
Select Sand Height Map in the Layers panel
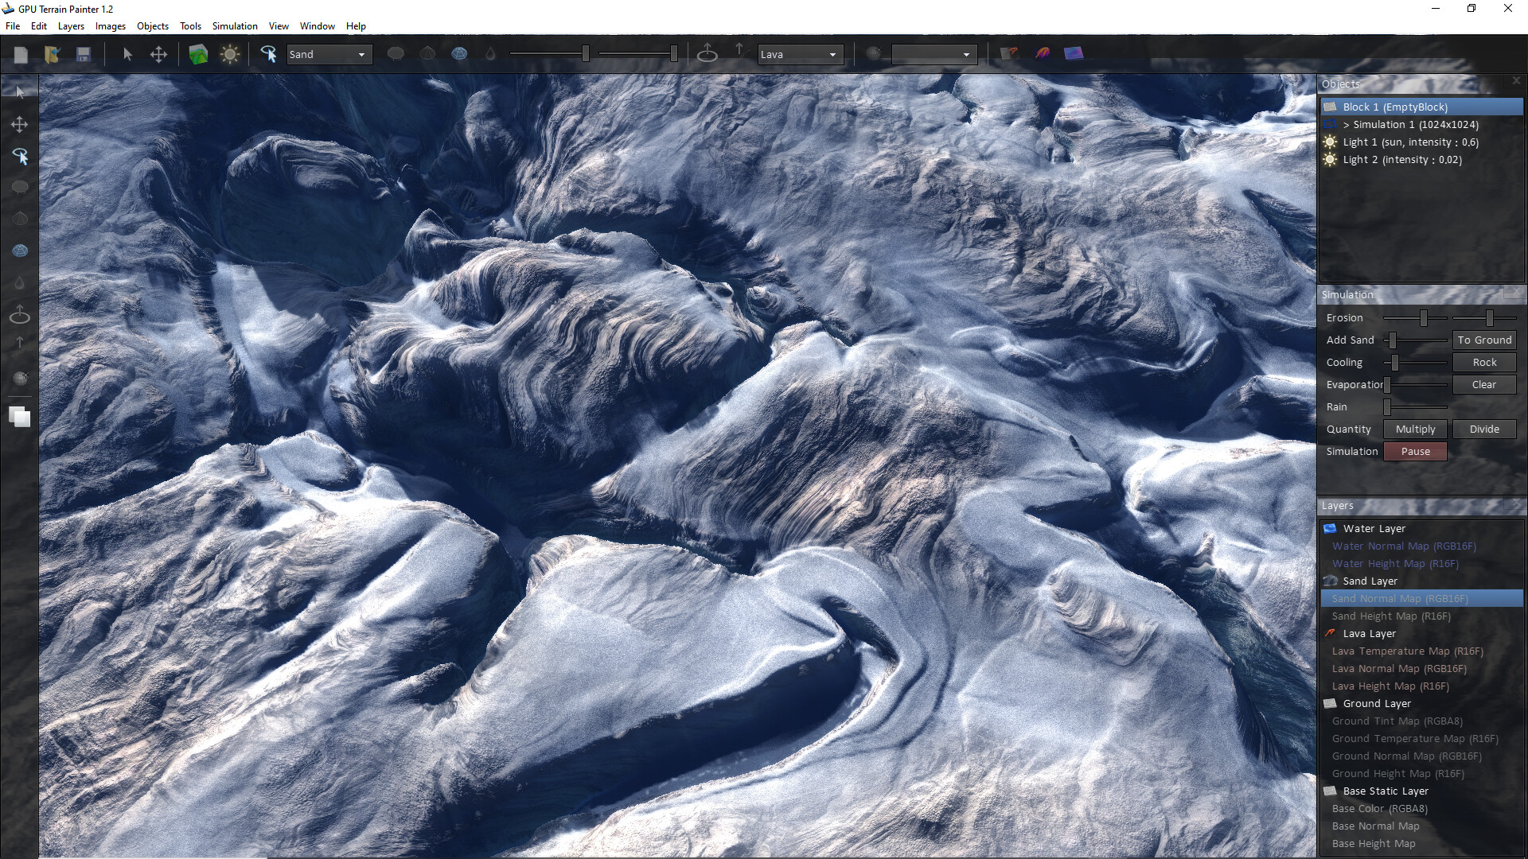pyautogui.click(x=1390, y=616)
